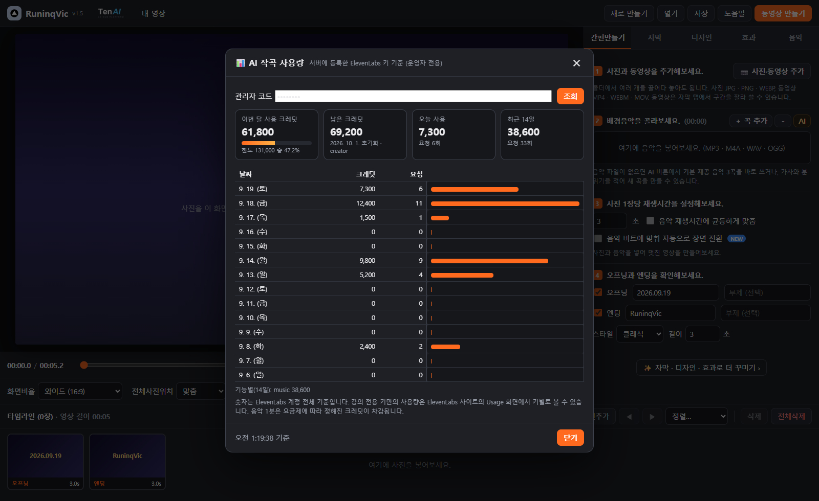Click the orange 조회 button

(x=570, y=96)
